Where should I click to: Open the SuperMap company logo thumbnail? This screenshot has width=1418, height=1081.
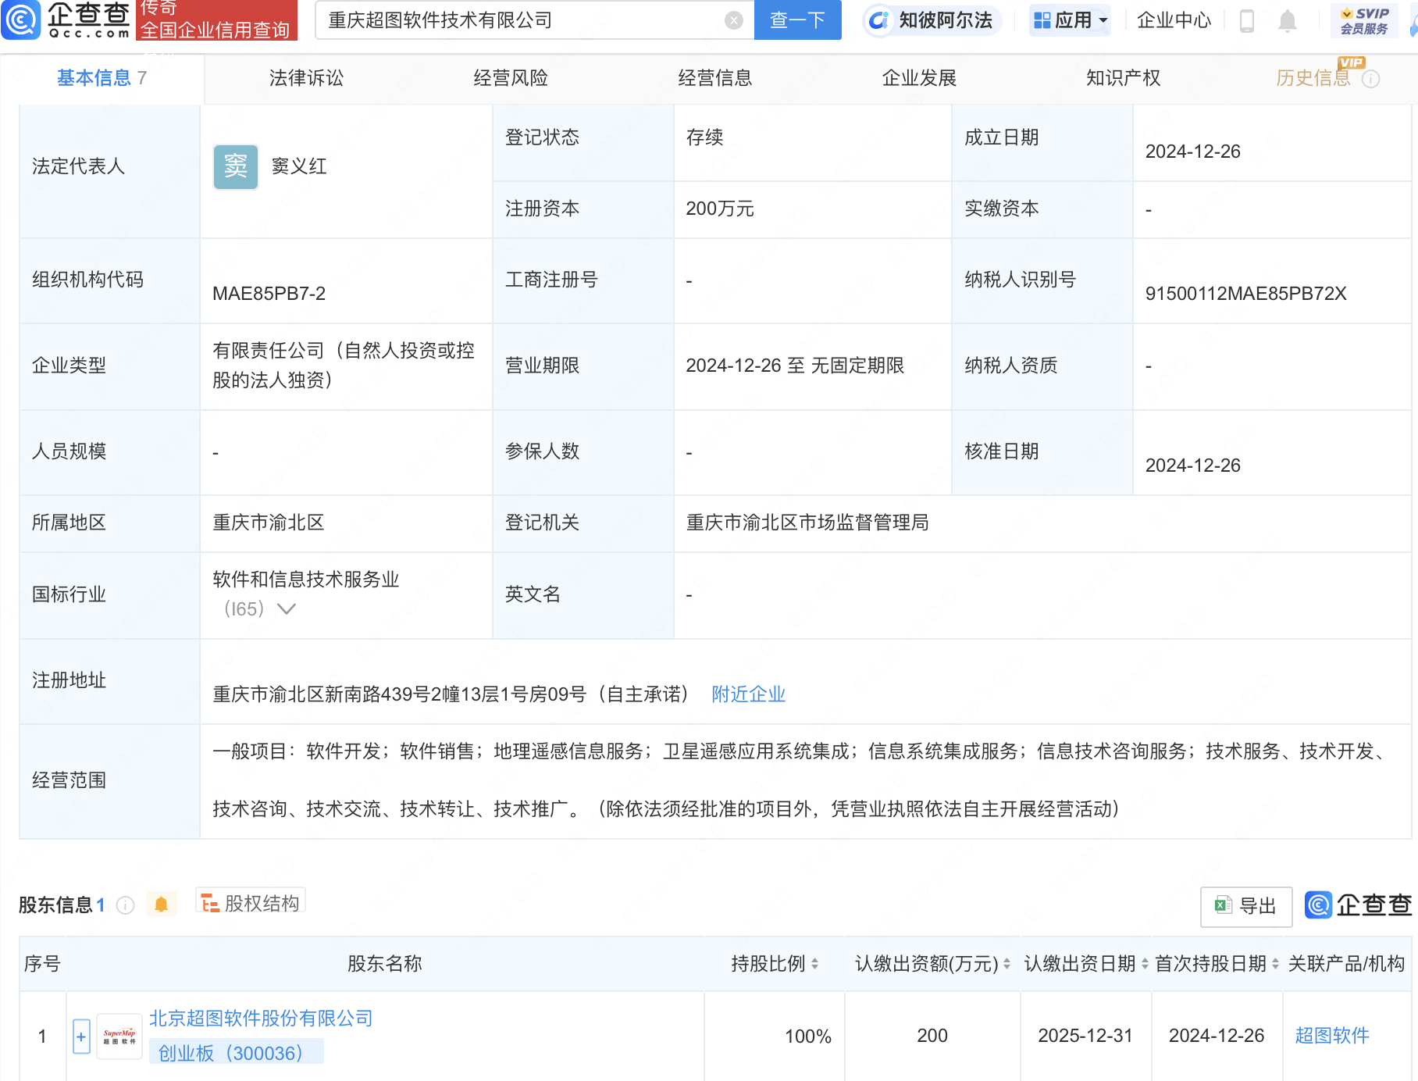(119, 1036)
